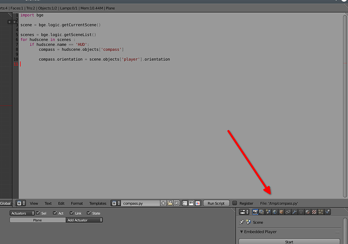This screenshot has width=348, height=244.
Task: Open the properties editor type selector
Action: (x=244, y=212)
